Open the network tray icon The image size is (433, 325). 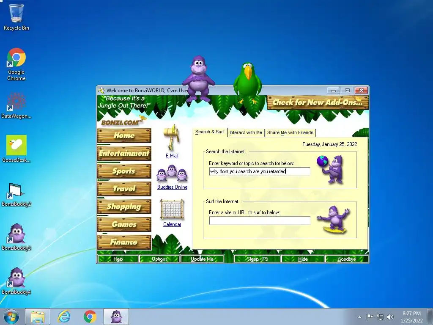tap(380, 317)
